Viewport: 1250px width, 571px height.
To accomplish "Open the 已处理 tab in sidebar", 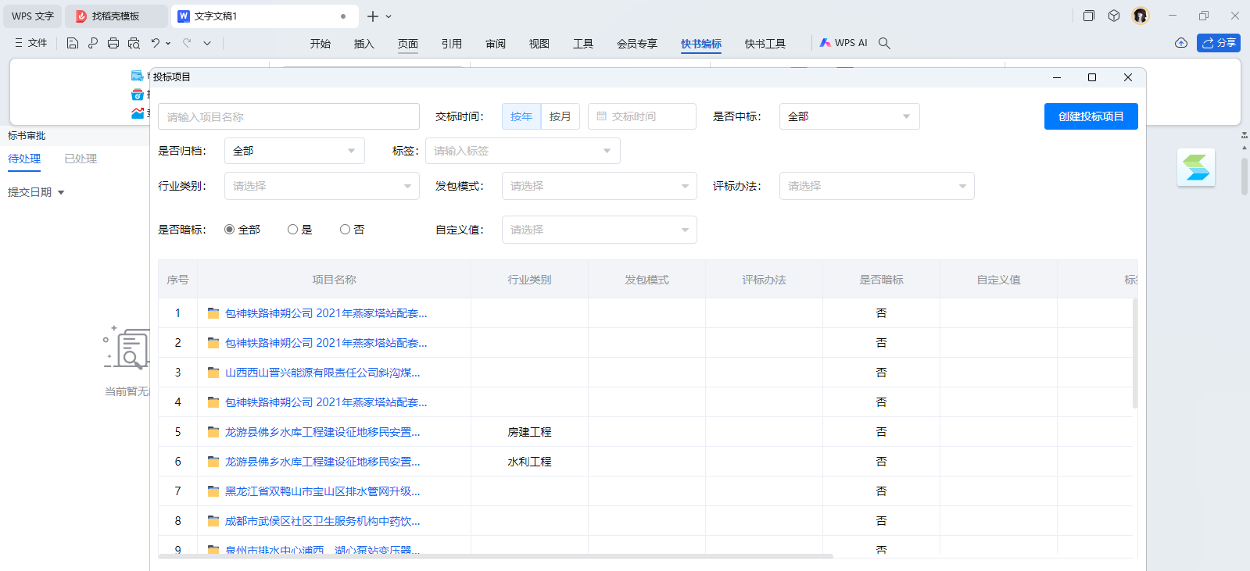I will pos(81,159).
